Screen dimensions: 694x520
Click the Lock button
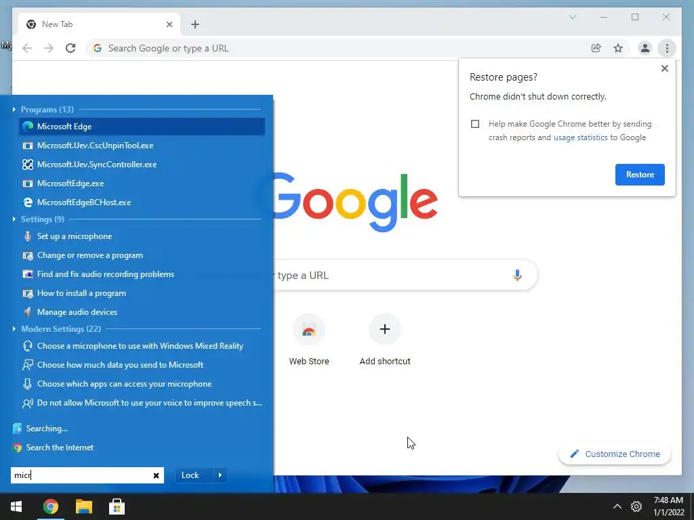[190, 475]
